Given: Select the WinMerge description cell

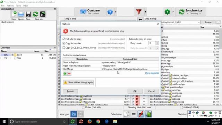Looking at the screenshot, I should [82, 69].
